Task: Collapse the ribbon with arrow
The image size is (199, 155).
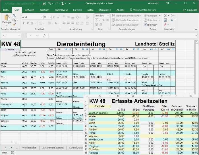Action: (196, 29)
